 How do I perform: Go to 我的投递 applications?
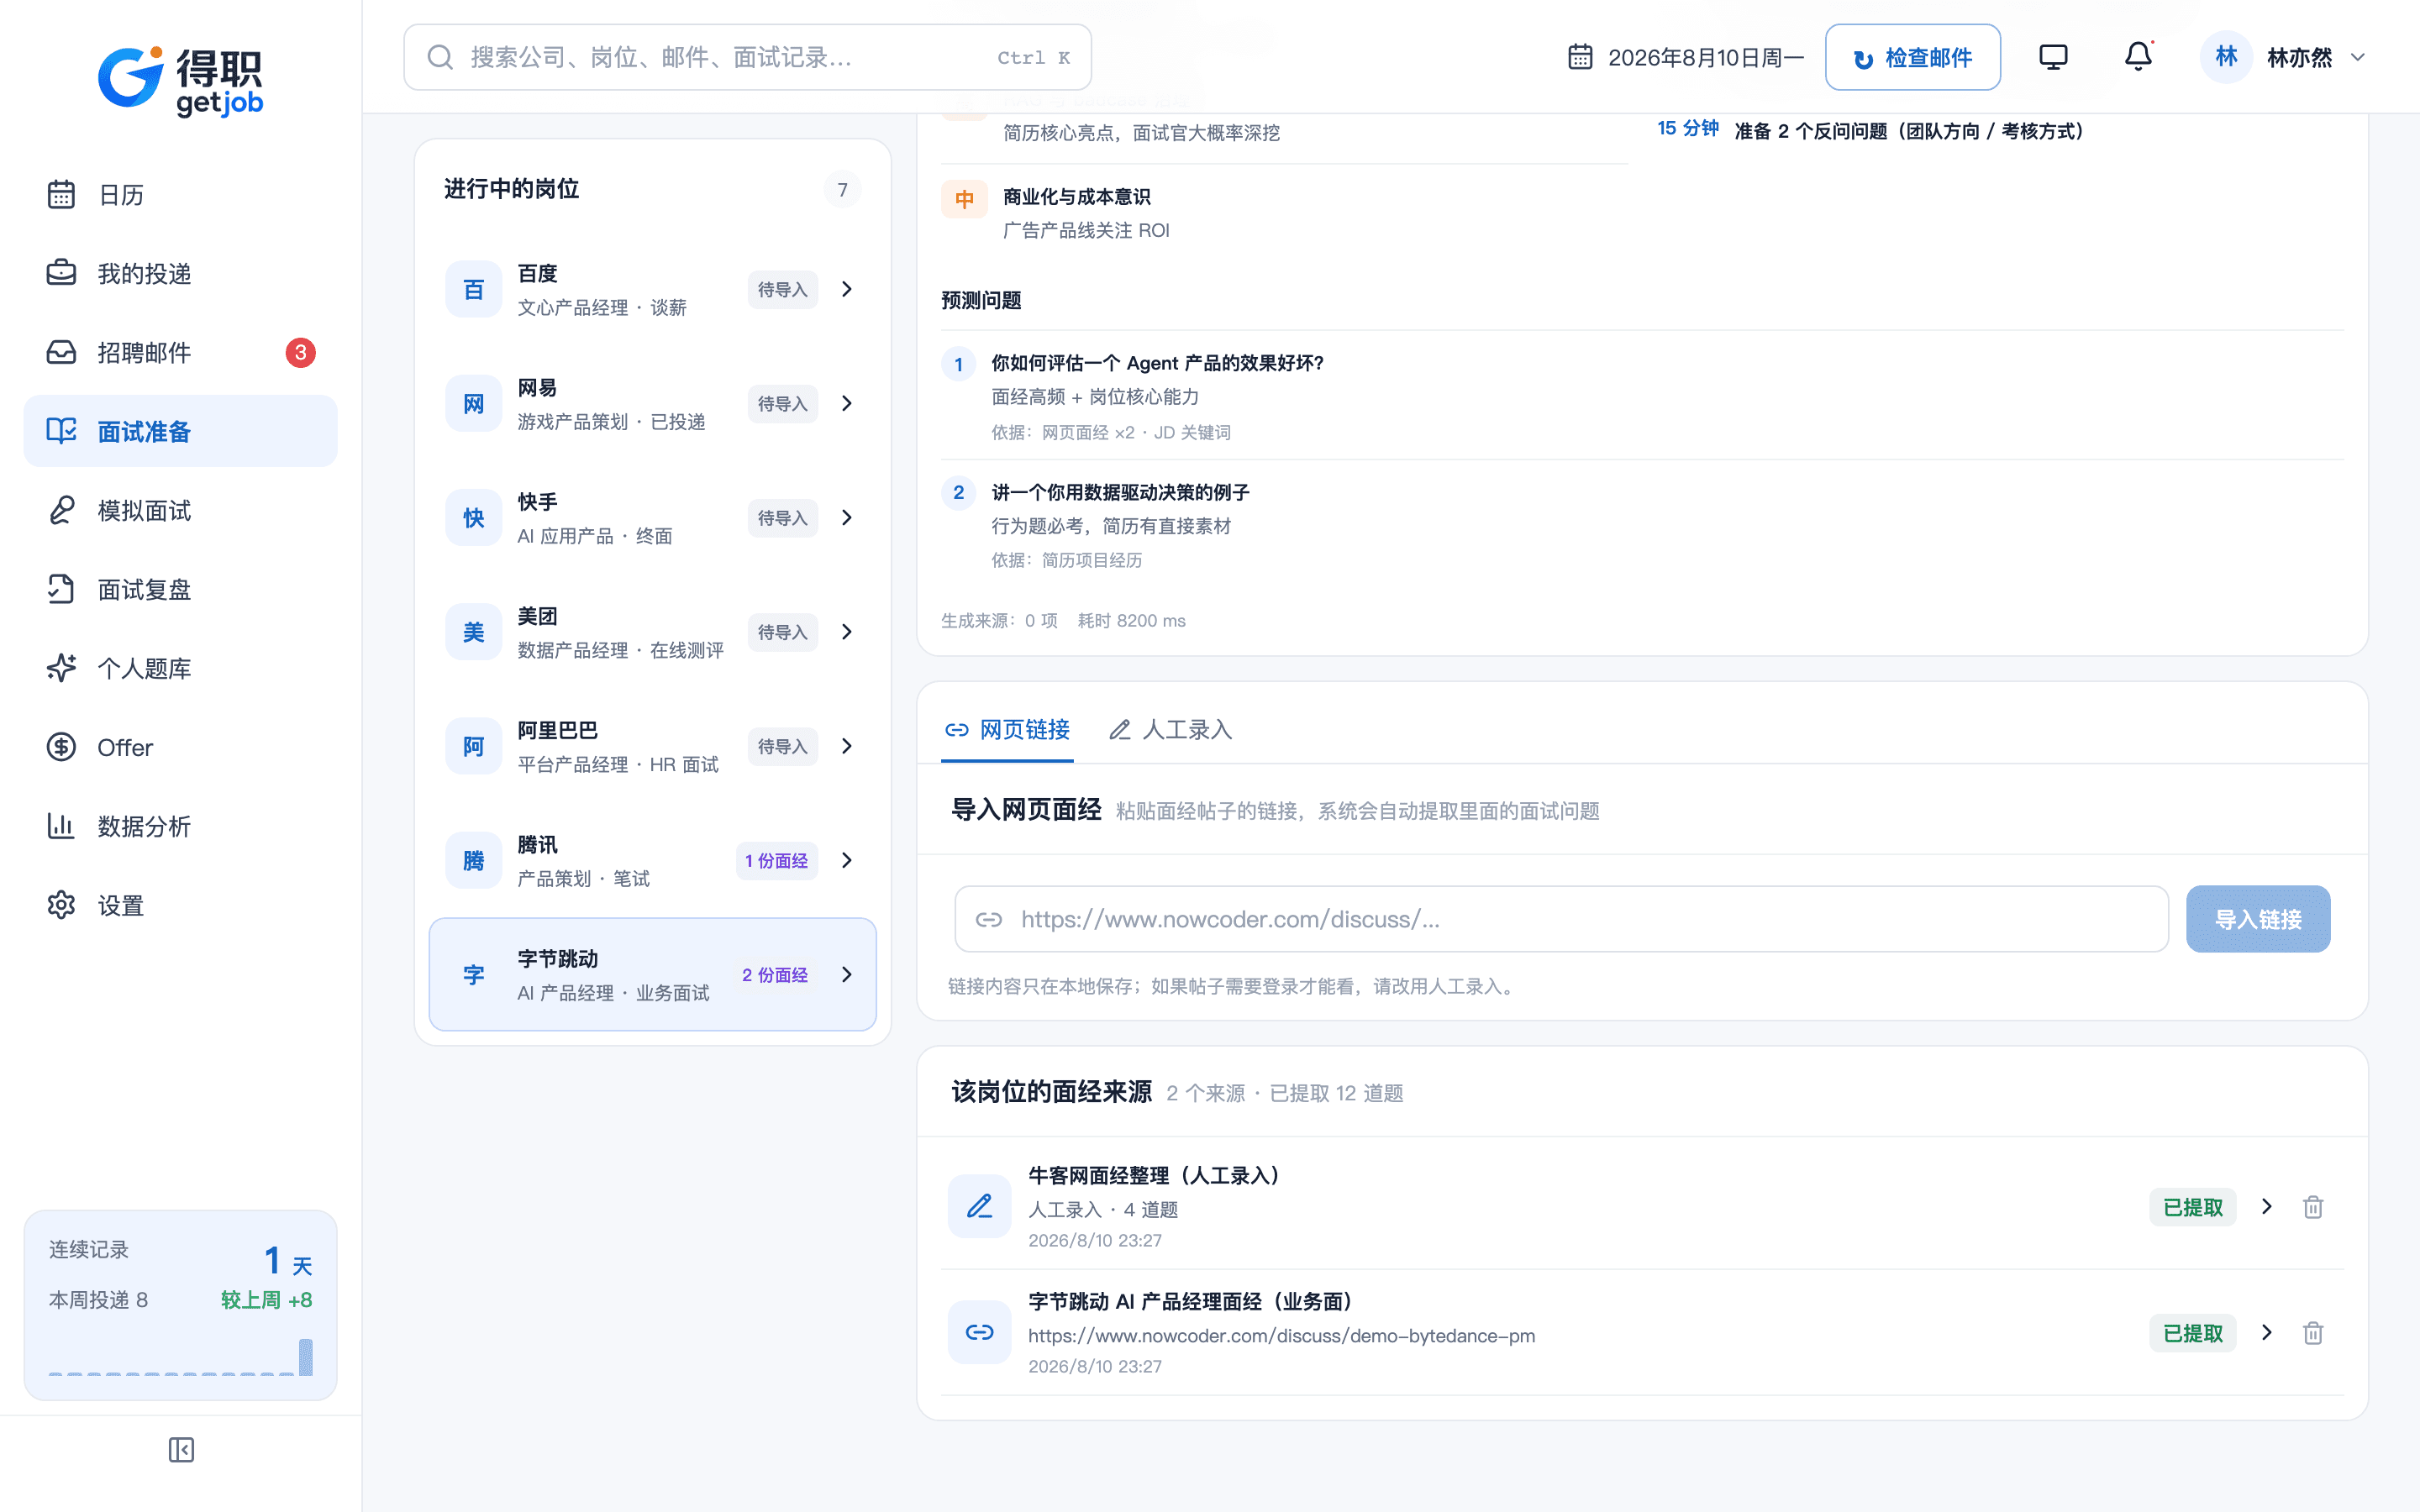coord(180,273)
